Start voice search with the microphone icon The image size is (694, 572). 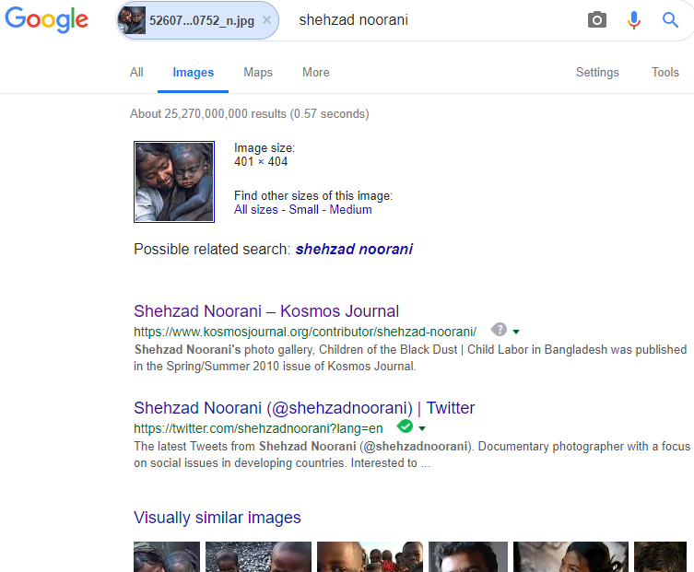[x=633, y=20]
